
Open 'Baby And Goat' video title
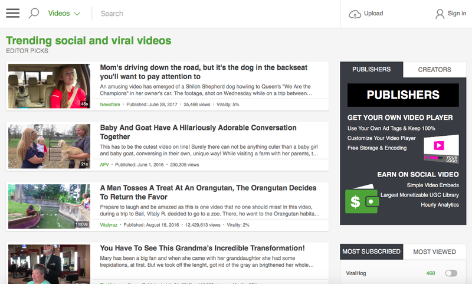198,132
